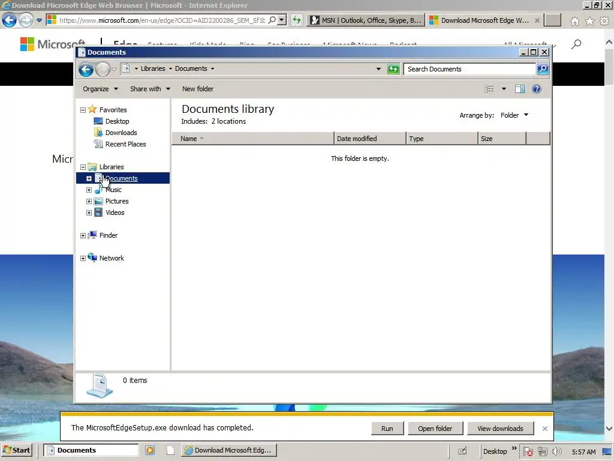
Task: Sort by Date modified column header
Action: (370, 139)
